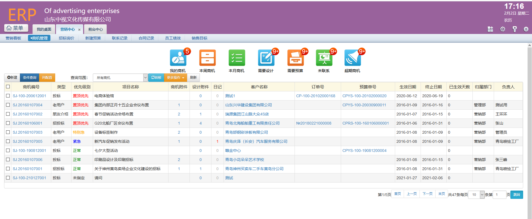The height and width of the screenshot is (219, 532).
Task: Open 销售目标 menu item
Action: tap(199, 38)
